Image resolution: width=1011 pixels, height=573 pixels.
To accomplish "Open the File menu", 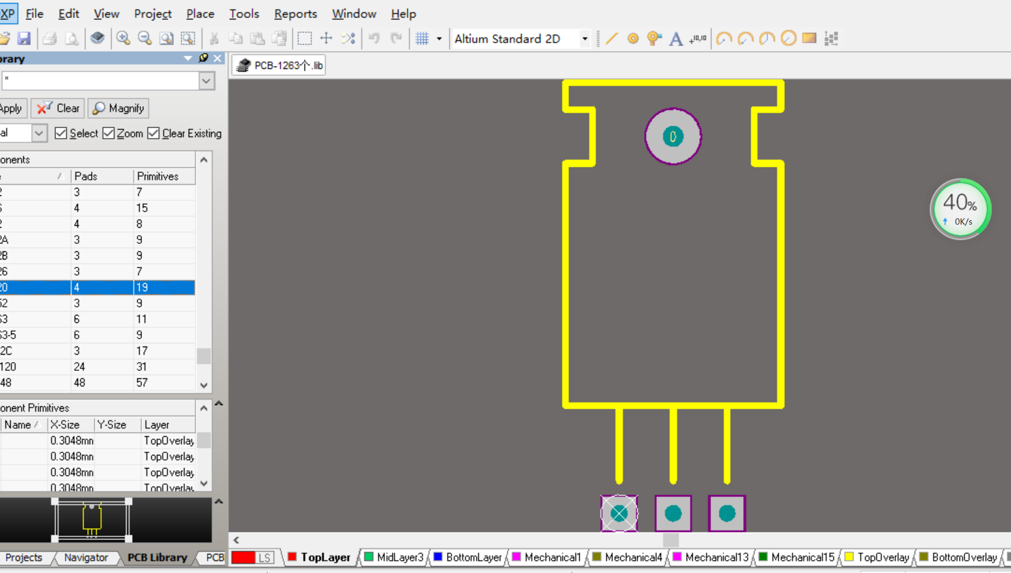I will (x=34, y=14).
